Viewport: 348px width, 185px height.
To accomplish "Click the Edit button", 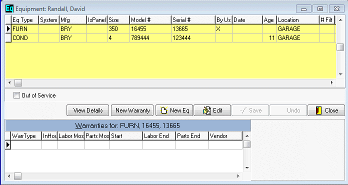I will (x=212, y=110).
